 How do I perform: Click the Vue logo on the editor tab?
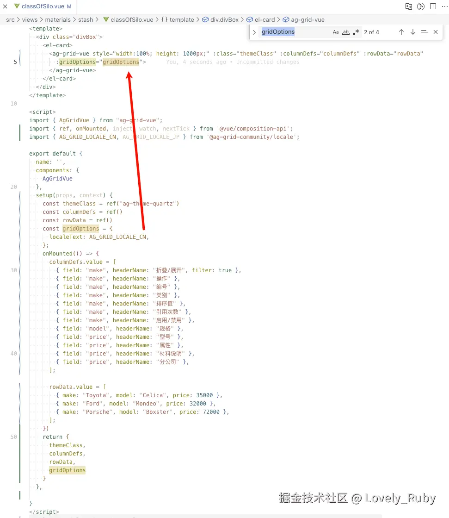click(17, 6)
